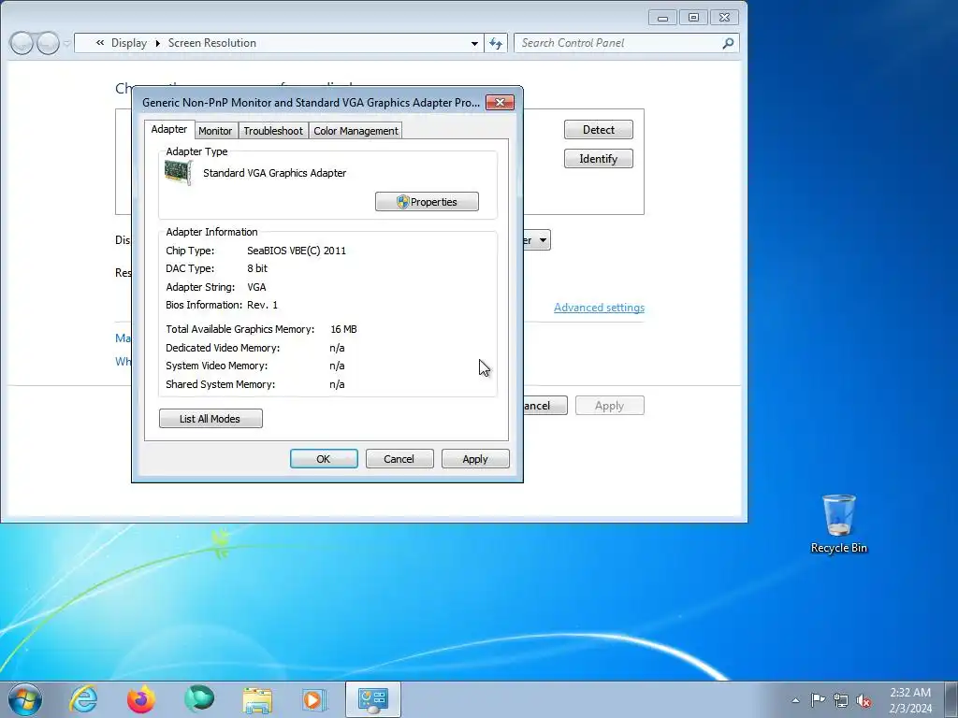
Task: Focus the Search Control Panel field
Action: [x=617, y=43]
